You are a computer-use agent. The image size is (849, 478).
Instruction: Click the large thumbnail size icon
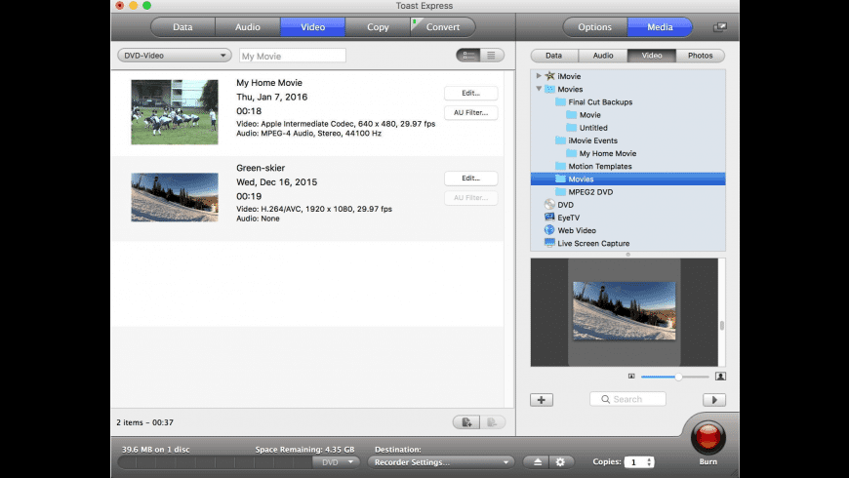[720, 376]
